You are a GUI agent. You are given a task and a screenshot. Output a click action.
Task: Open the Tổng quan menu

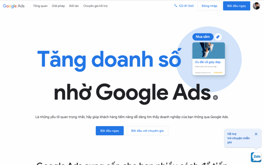click(x=40, y=6)
